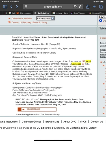
Task: Click the extensions icon in address bar
Action: click(x=75, y=7)
